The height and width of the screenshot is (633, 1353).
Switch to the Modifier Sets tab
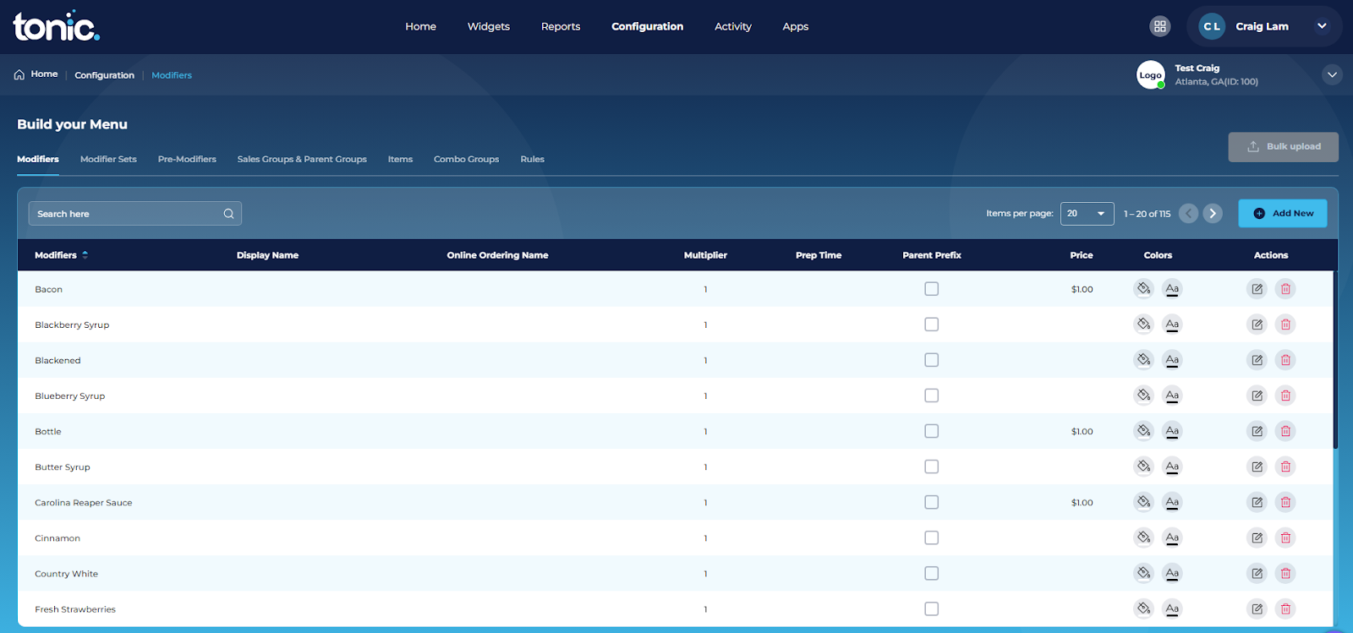tap(108, 159)
